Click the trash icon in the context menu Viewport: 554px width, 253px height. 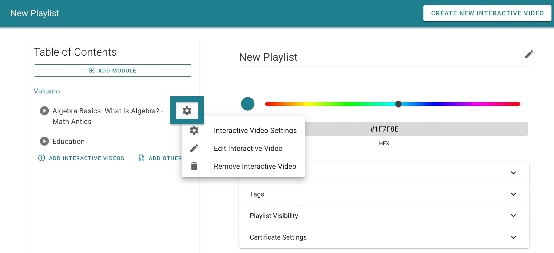click(x=194, y=166)
